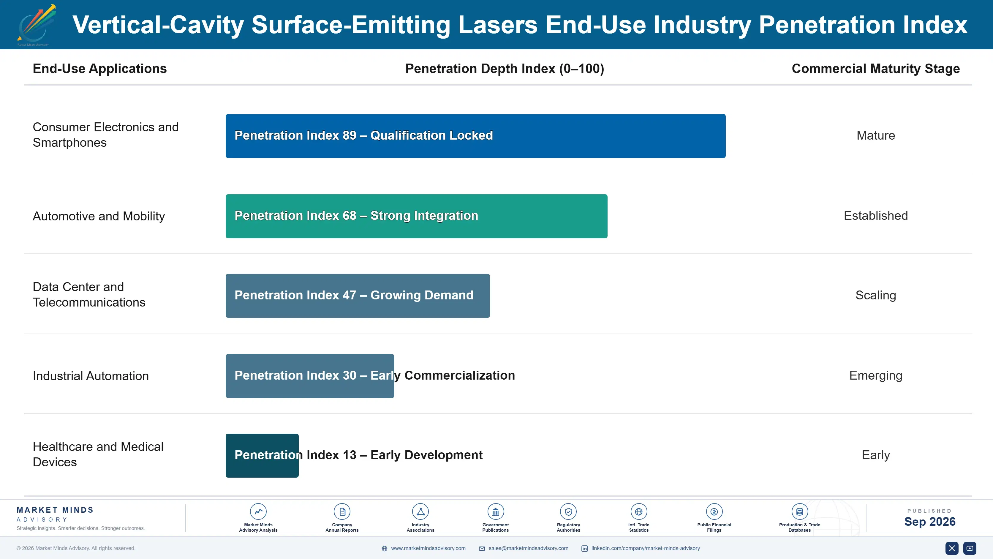Select the Penetration Index 47 Growing Demand bar
This screenshot has width=993, height=559.
tap(357, 296)
